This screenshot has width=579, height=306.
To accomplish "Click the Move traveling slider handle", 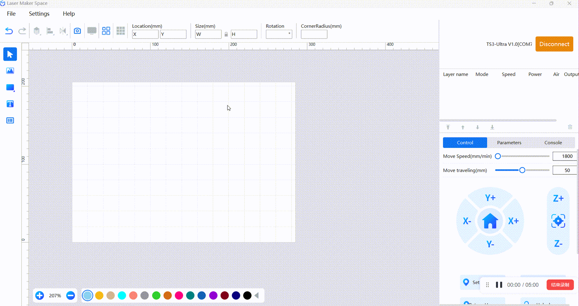I will [x=522, y=170].
